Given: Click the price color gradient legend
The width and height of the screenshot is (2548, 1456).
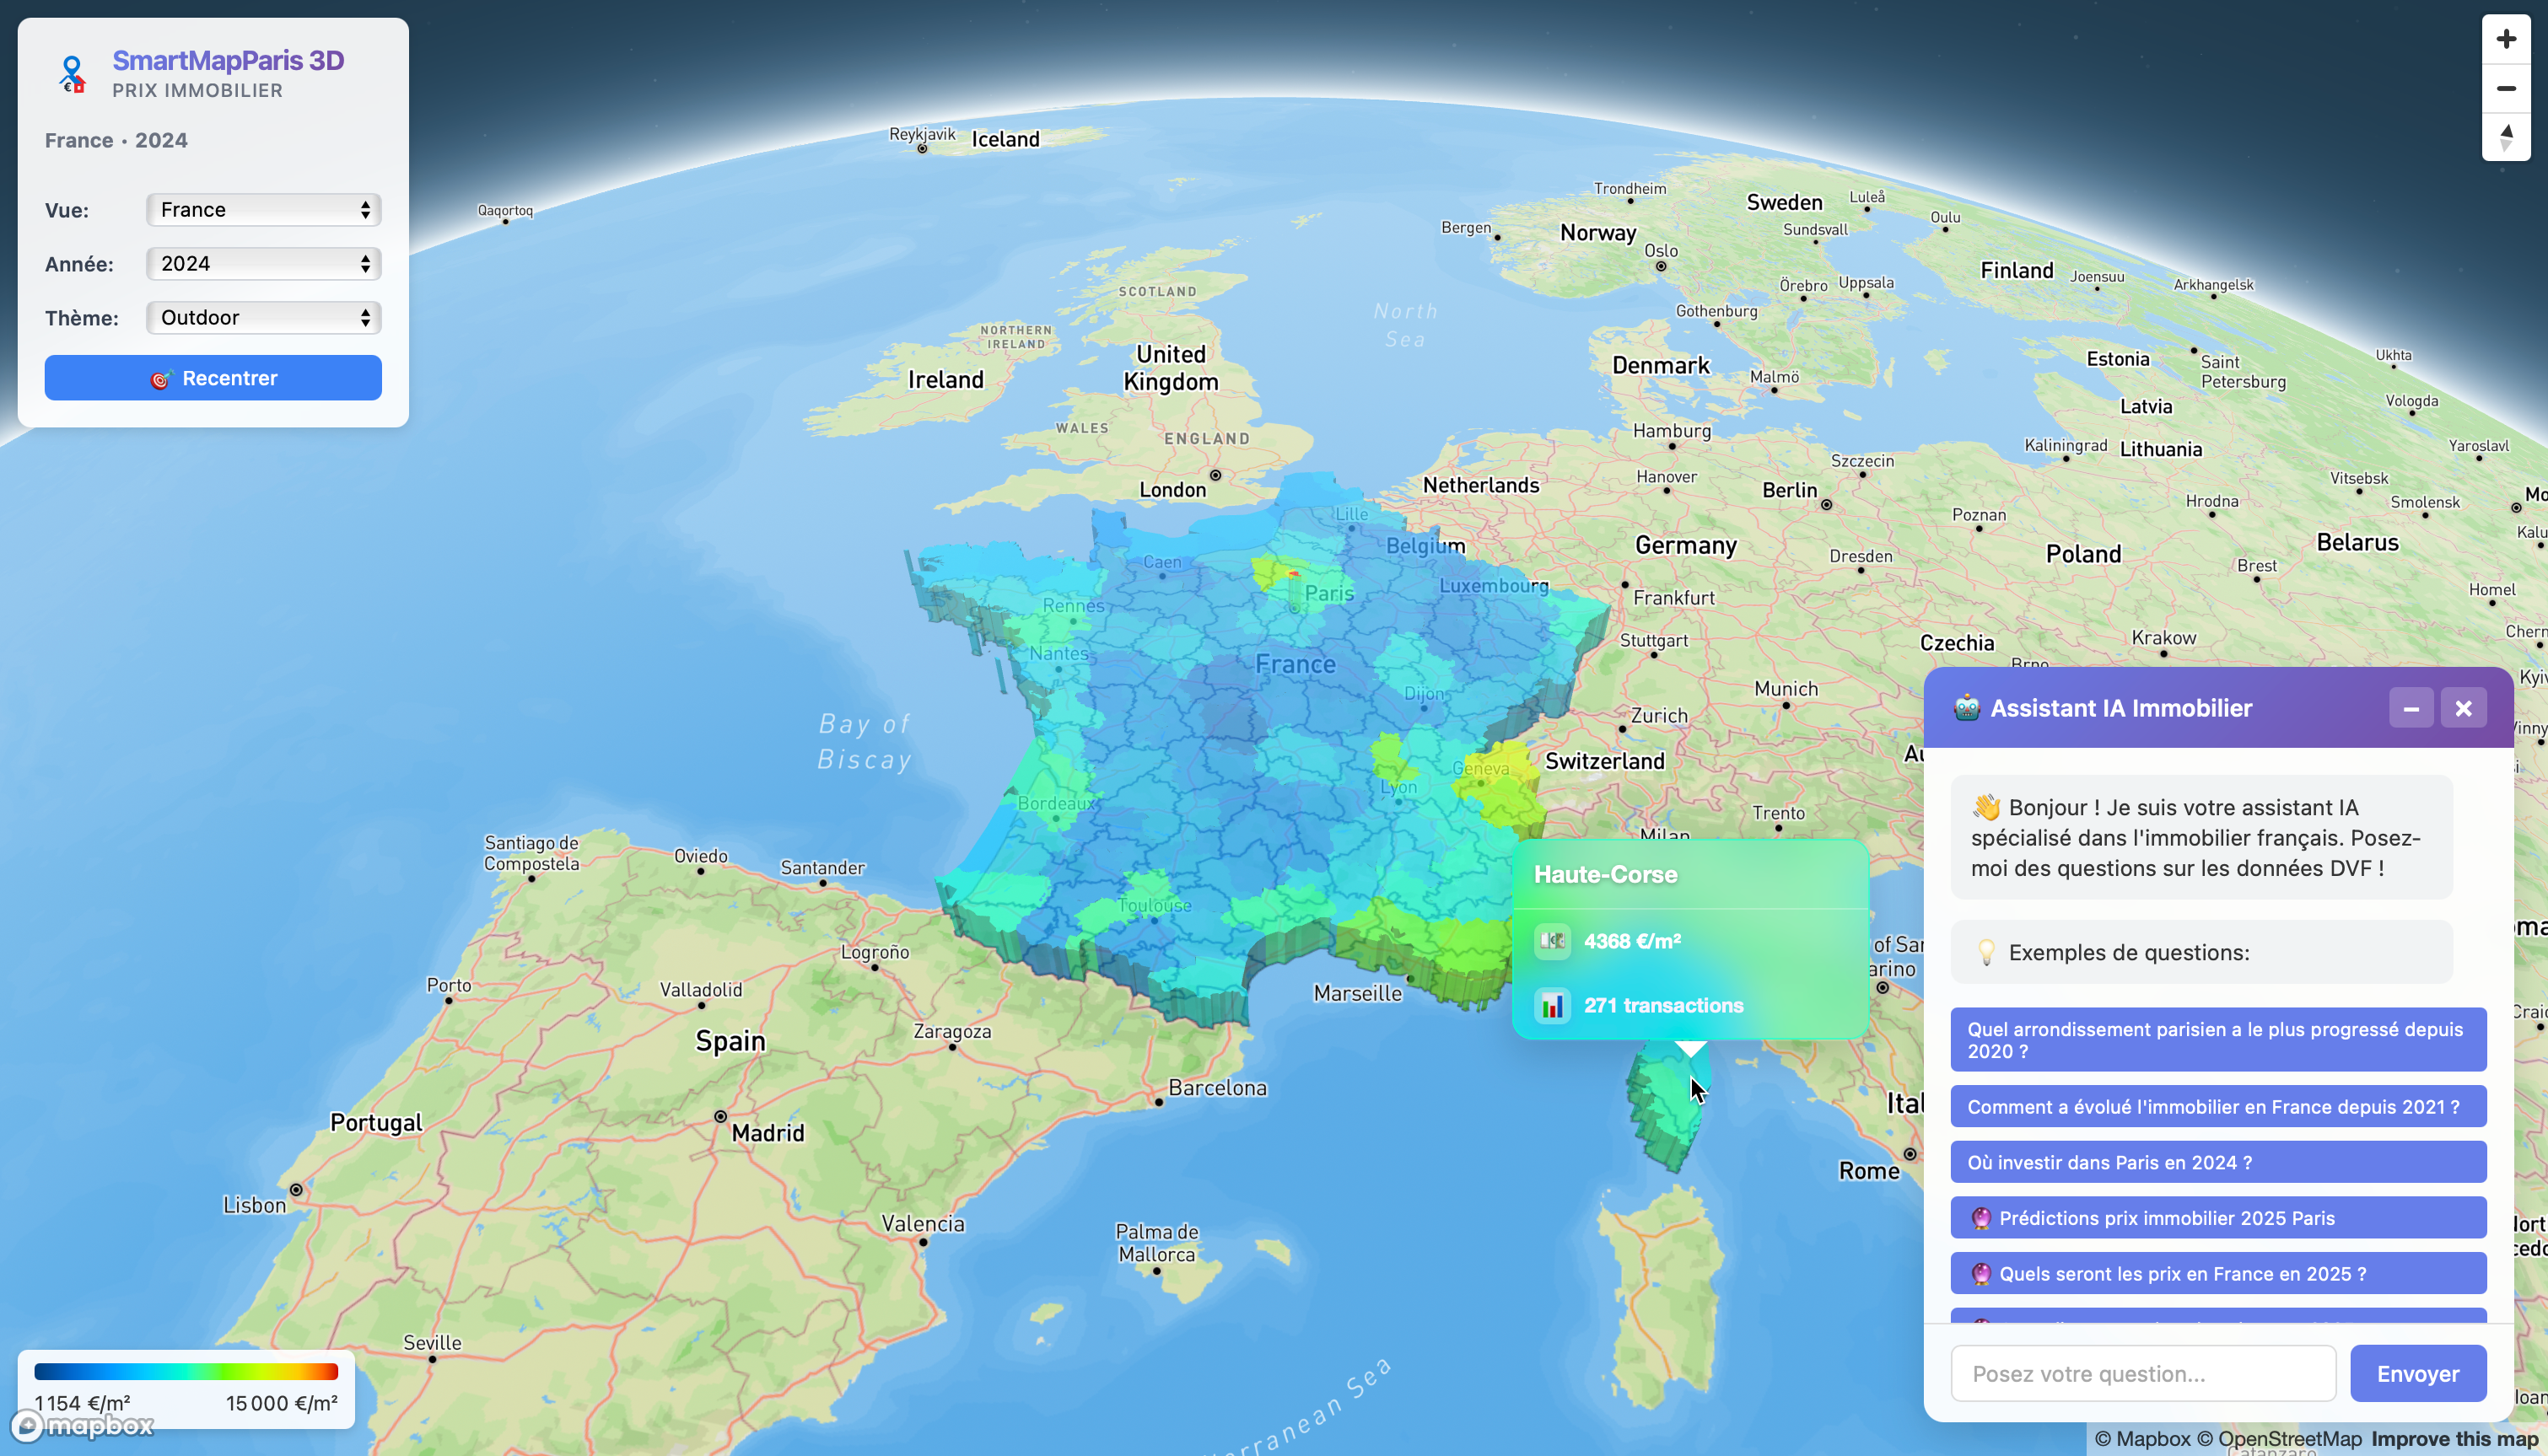Looking at the screenshot, I should pyautogui.click(x=187, y=1371).
